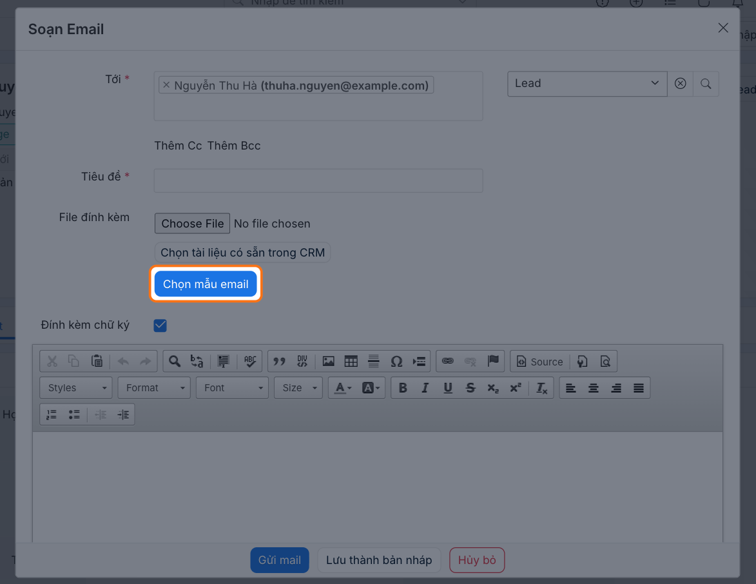Image resolution: width=756 pixels, height=584 pixels.
Task: Align text left
Action: coord(571,388)
